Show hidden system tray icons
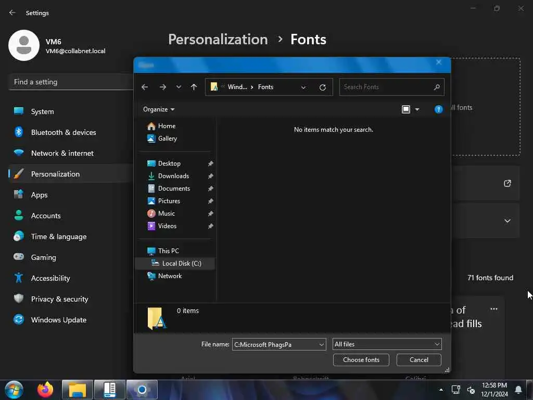The width and height of the screenshot is (533, 400). click(441, 390)
